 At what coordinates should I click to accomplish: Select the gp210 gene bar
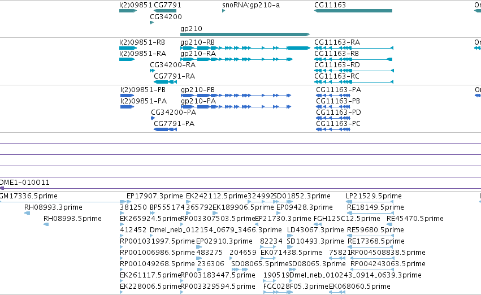(x=245, y=34)
